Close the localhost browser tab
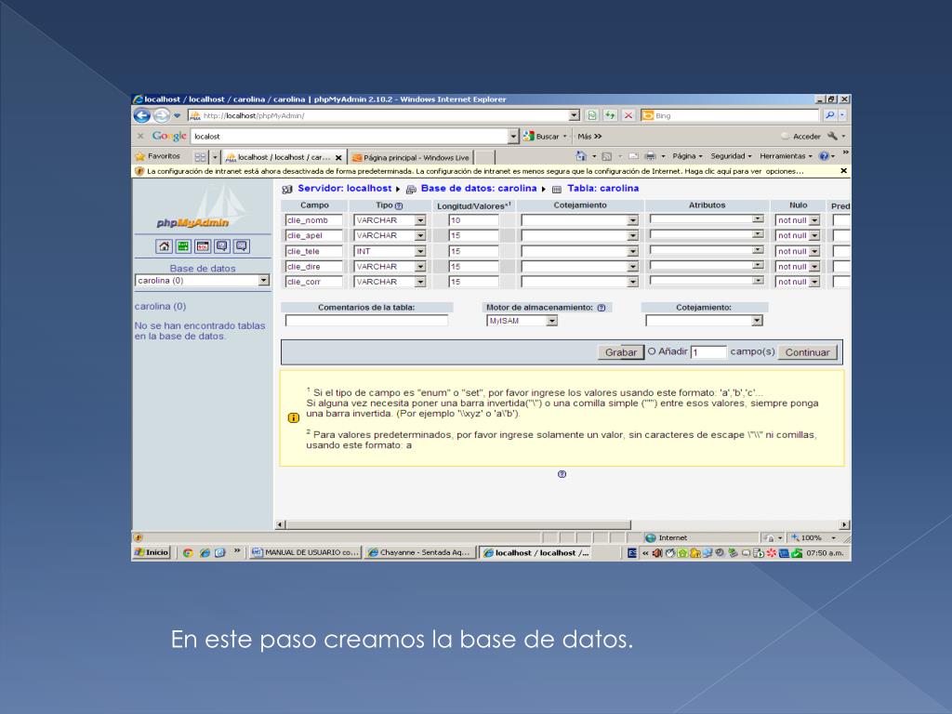Screen dimensions: 952x714 (338, 158)
